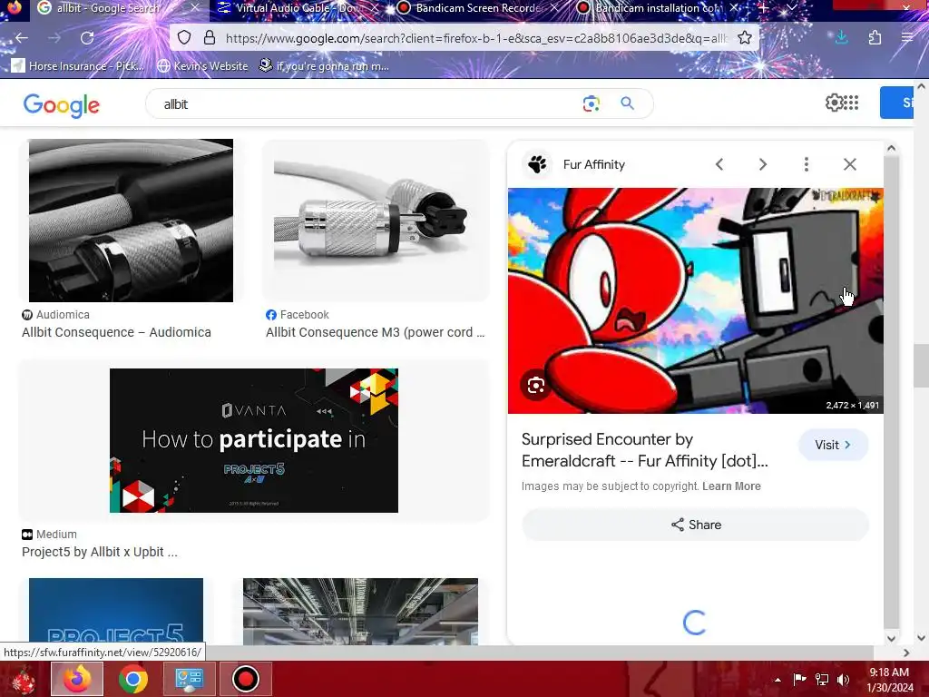Switch to Bandicam installation tab
The width and height of the screenshot is (929, 697).
[658, 8]
